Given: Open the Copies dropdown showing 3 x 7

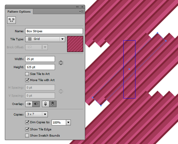Looking at the screenshot, I should [36, 114].
